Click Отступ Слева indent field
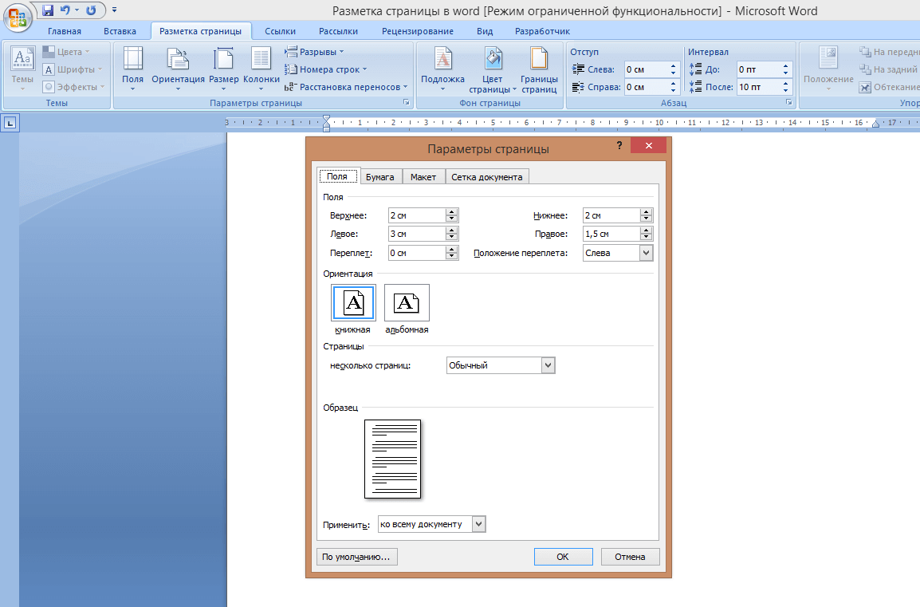Screen dimensions: 920x607 tap(645, 69)
